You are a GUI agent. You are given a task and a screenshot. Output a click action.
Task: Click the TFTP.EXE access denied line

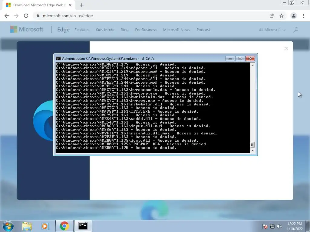pos(127,111)
